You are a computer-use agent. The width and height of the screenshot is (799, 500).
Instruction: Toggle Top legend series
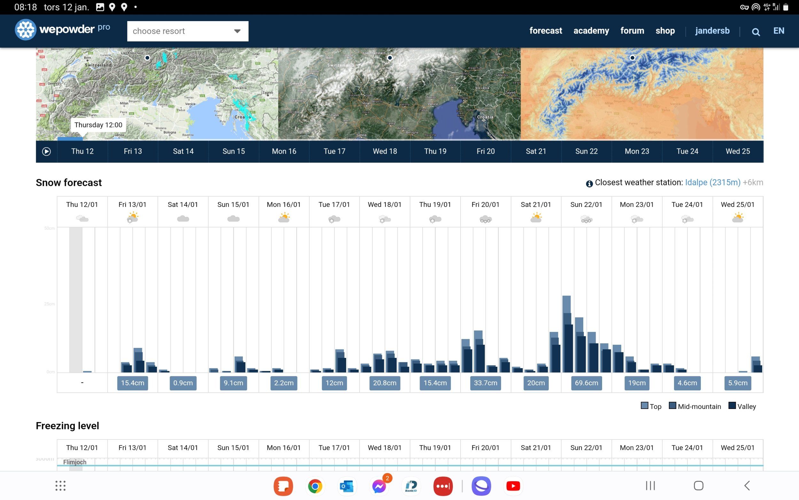coord(651,406)
